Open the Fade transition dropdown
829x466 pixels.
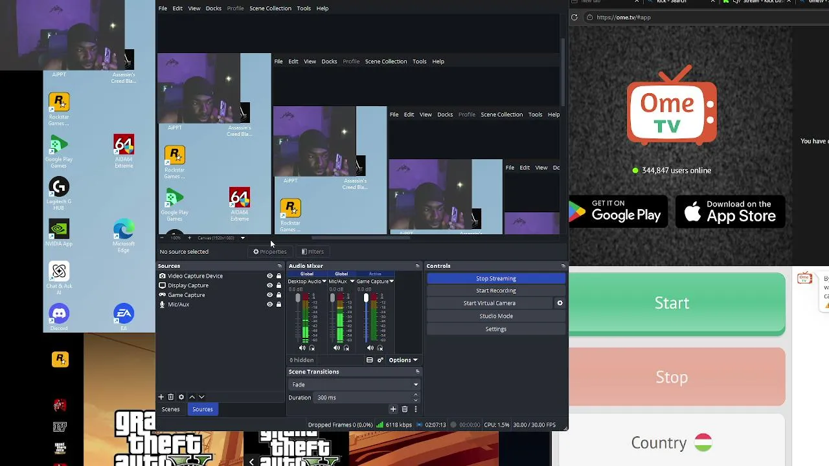(x=354, y=384)
